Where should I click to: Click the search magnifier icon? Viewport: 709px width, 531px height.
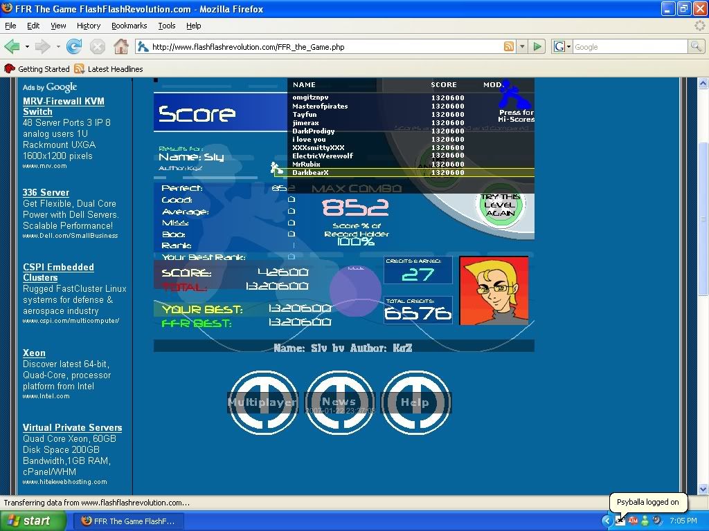696,47
